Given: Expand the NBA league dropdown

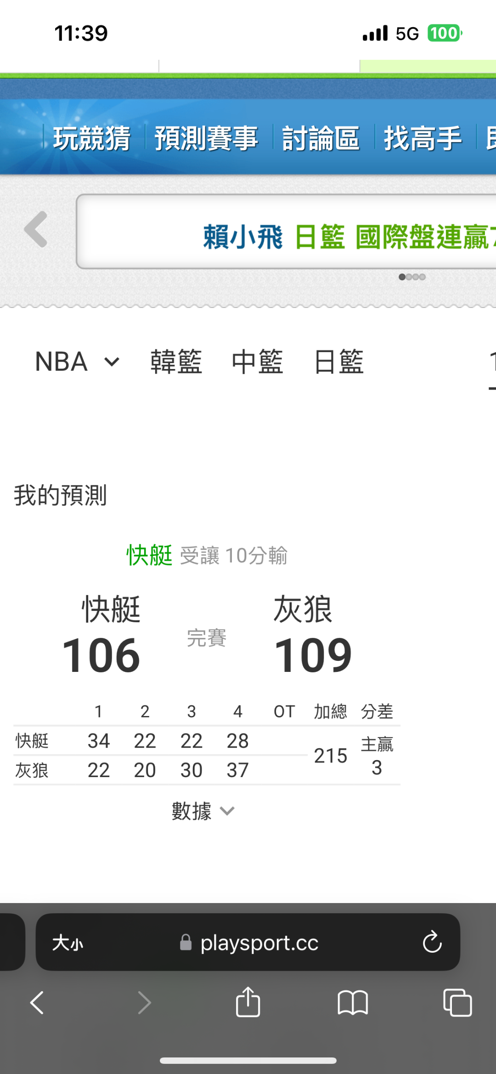Looking at the screenshot, I should (x=77, y=362).
